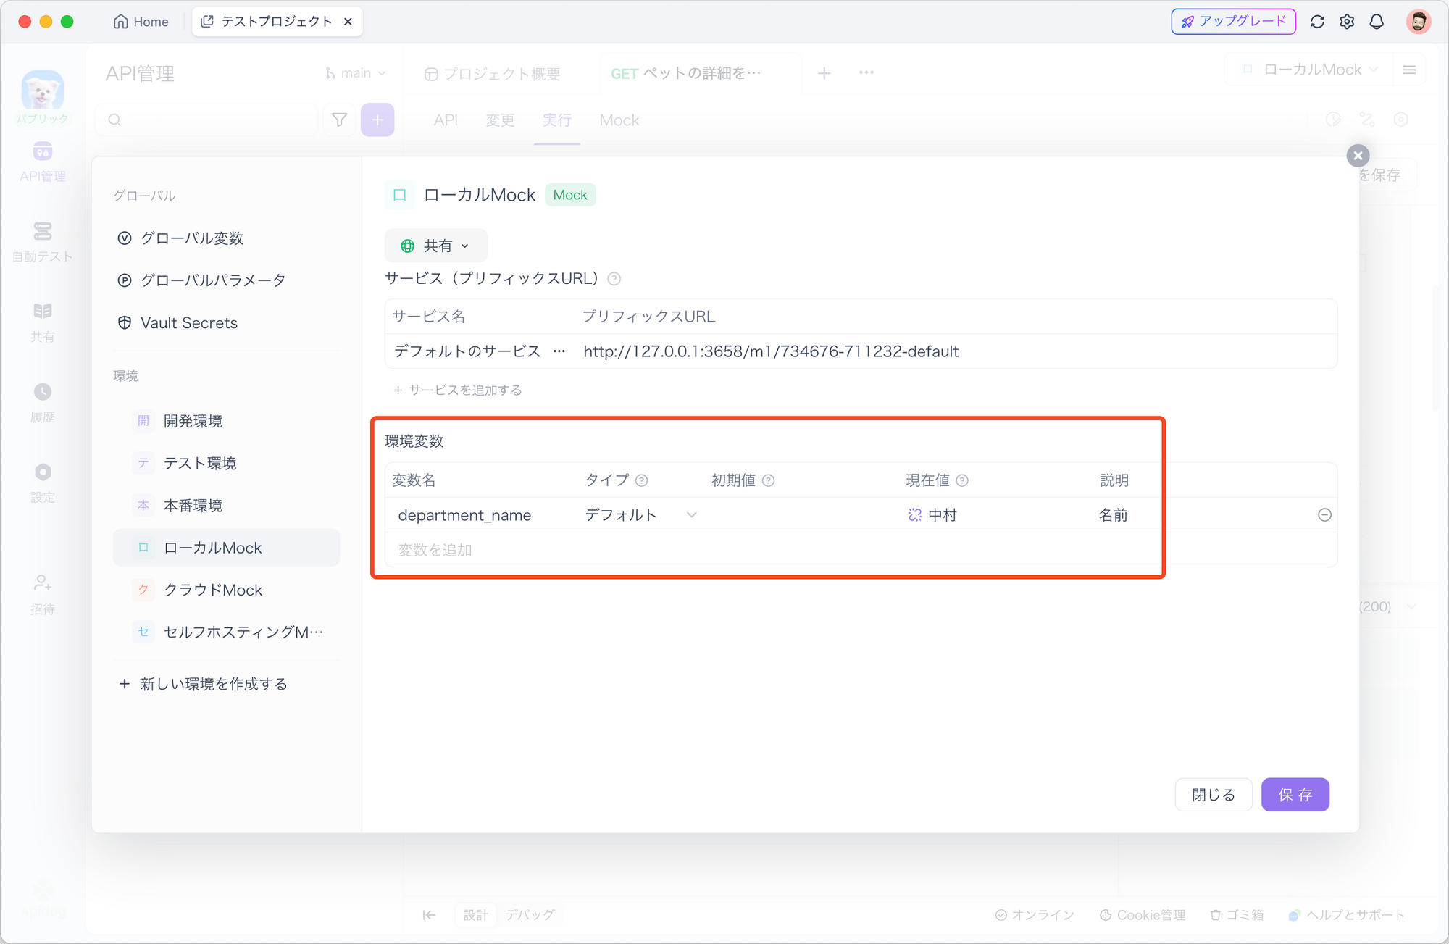Image resolution: width=1449 pixels, height=944 pixels.
Task: Open 履歴 in the sidebar
Action: coord(43,404)
